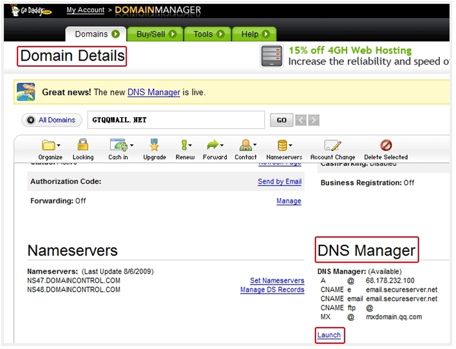Expand the Forward dropdown arrow
The height and width of the screenshot is (349, 456).
click(222, 145)
